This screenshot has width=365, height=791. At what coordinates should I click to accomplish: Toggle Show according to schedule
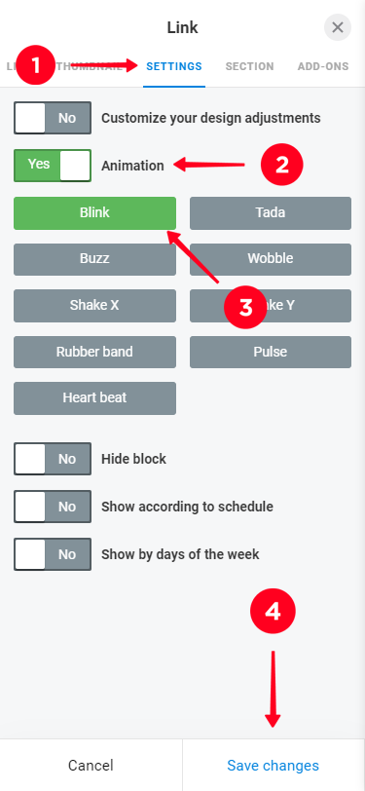(x=53, y=507)
